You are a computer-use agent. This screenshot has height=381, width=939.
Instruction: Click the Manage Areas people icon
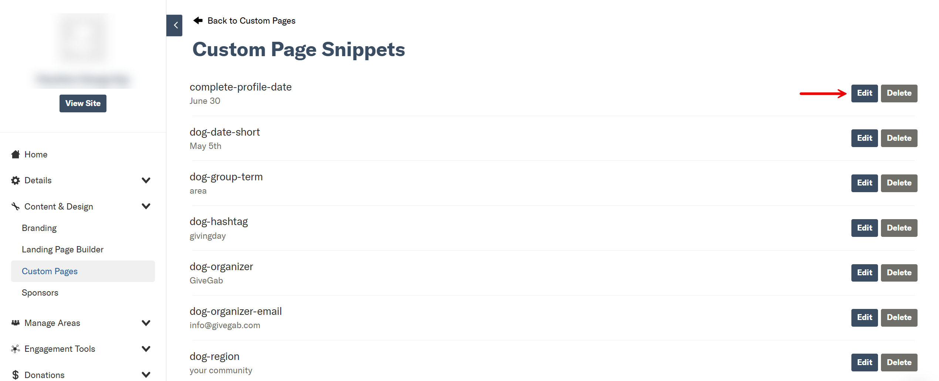coord(16,323)
